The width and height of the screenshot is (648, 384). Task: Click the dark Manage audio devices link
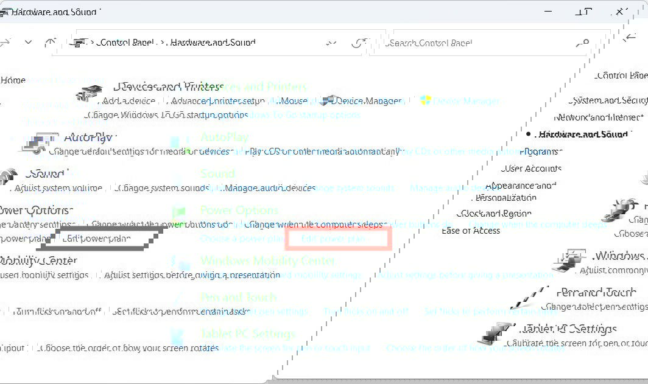pyautogui.click(x=269, y=188)
